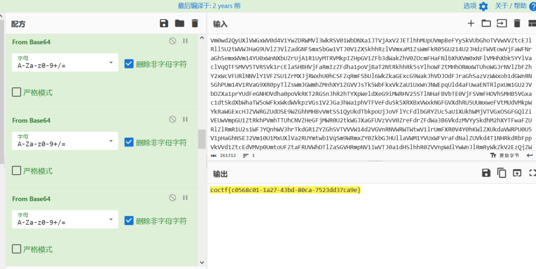536x269 pixels.
Task: Open the 选项 settings menu
Action: [x=475, y=6]
